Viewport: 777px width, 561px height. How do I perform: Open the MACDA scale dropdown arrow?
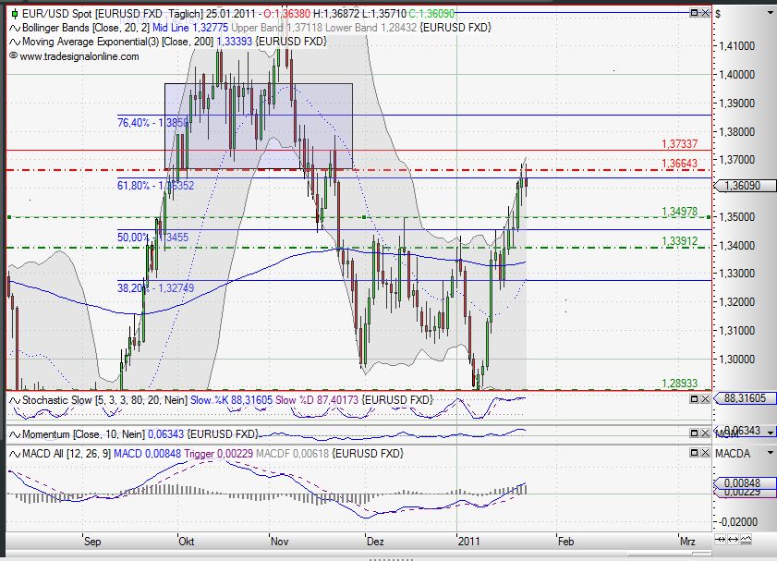tap(769, 454)
